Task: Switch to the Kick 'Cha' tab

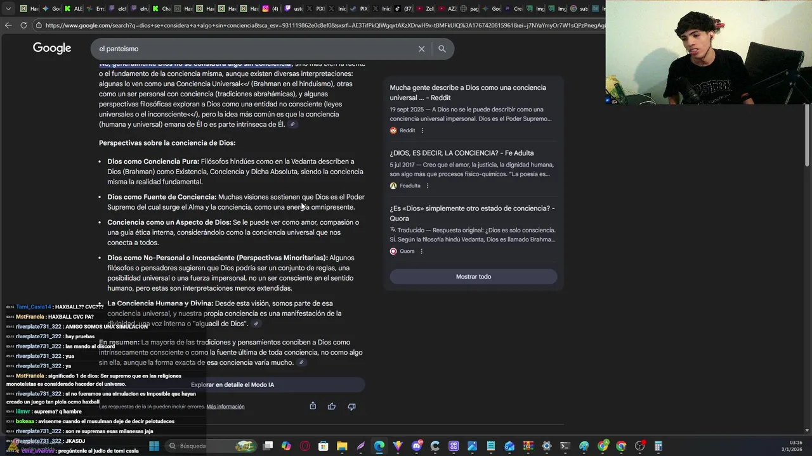Action: pos(162,9)
